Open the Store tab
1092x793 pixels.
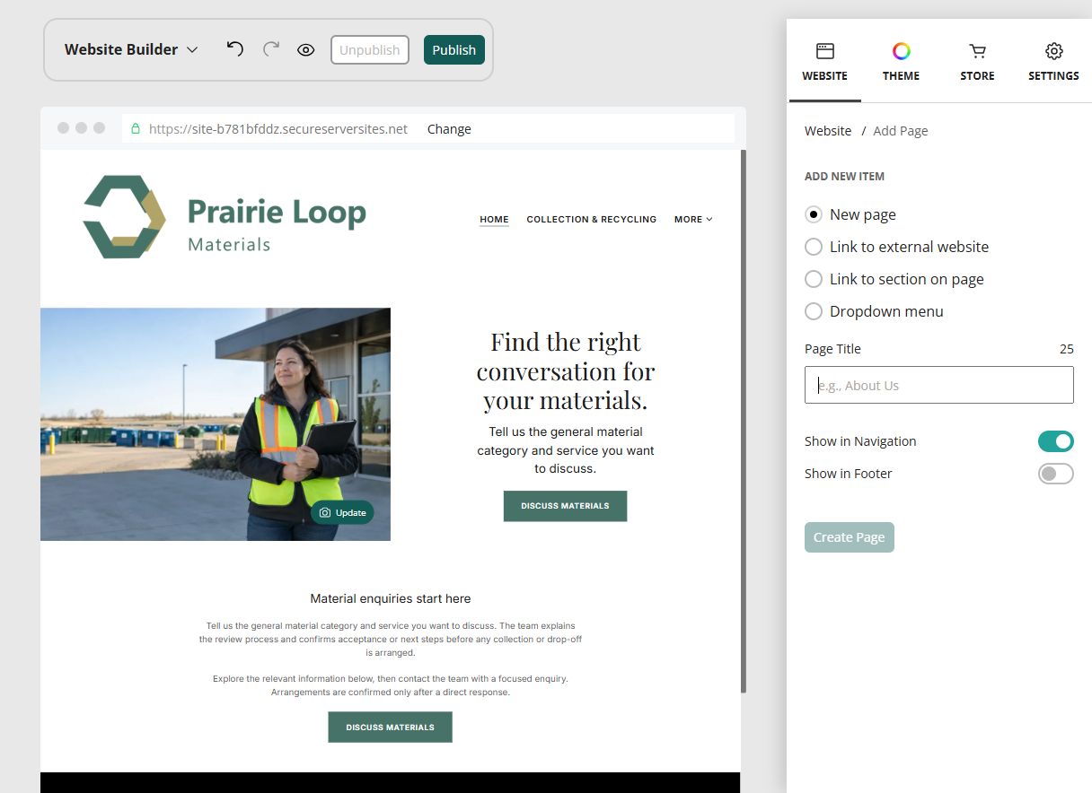(x=977, y=61)
